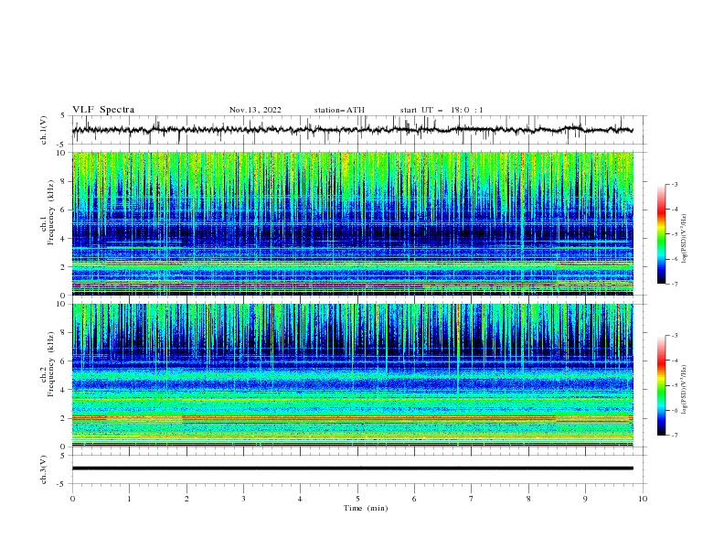The image size is (724, 560).
Task: Click the x-axis tick label "9"
Action: (585, 499)
